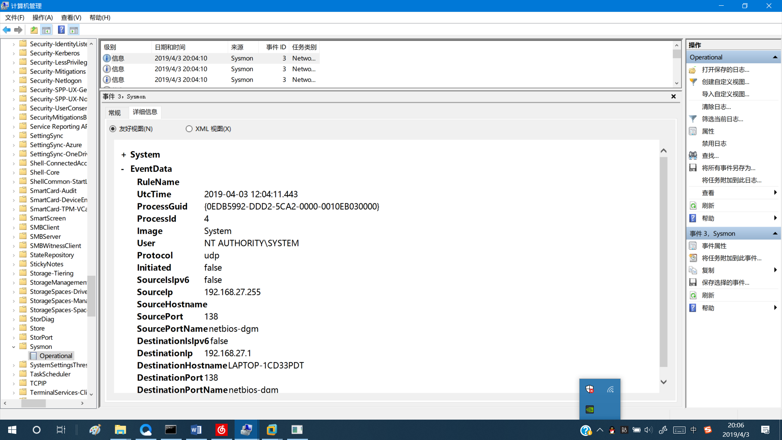Select the StickyNotes tree folder
782x440 pixels.
pos(46,264)
